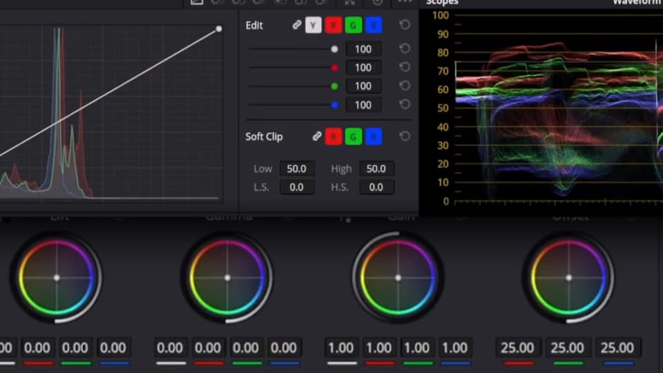Toggle the Soft Clip gang link icon
Image resolution: width=663 pixels, height=373 pixels.
[317, 136]
